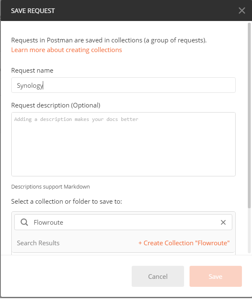Screen dimensions: 252x299
Task: Click the Flowroute collection search field
Action: click(123, 222)
